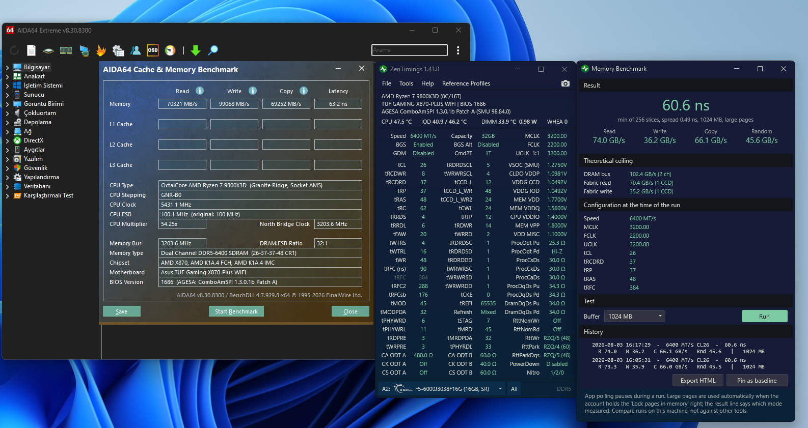The height and width of the screenshot is (428, 808).
Task: Expand the Yazılım tree node
Action: pyautogui.click(x=7, y=159)
